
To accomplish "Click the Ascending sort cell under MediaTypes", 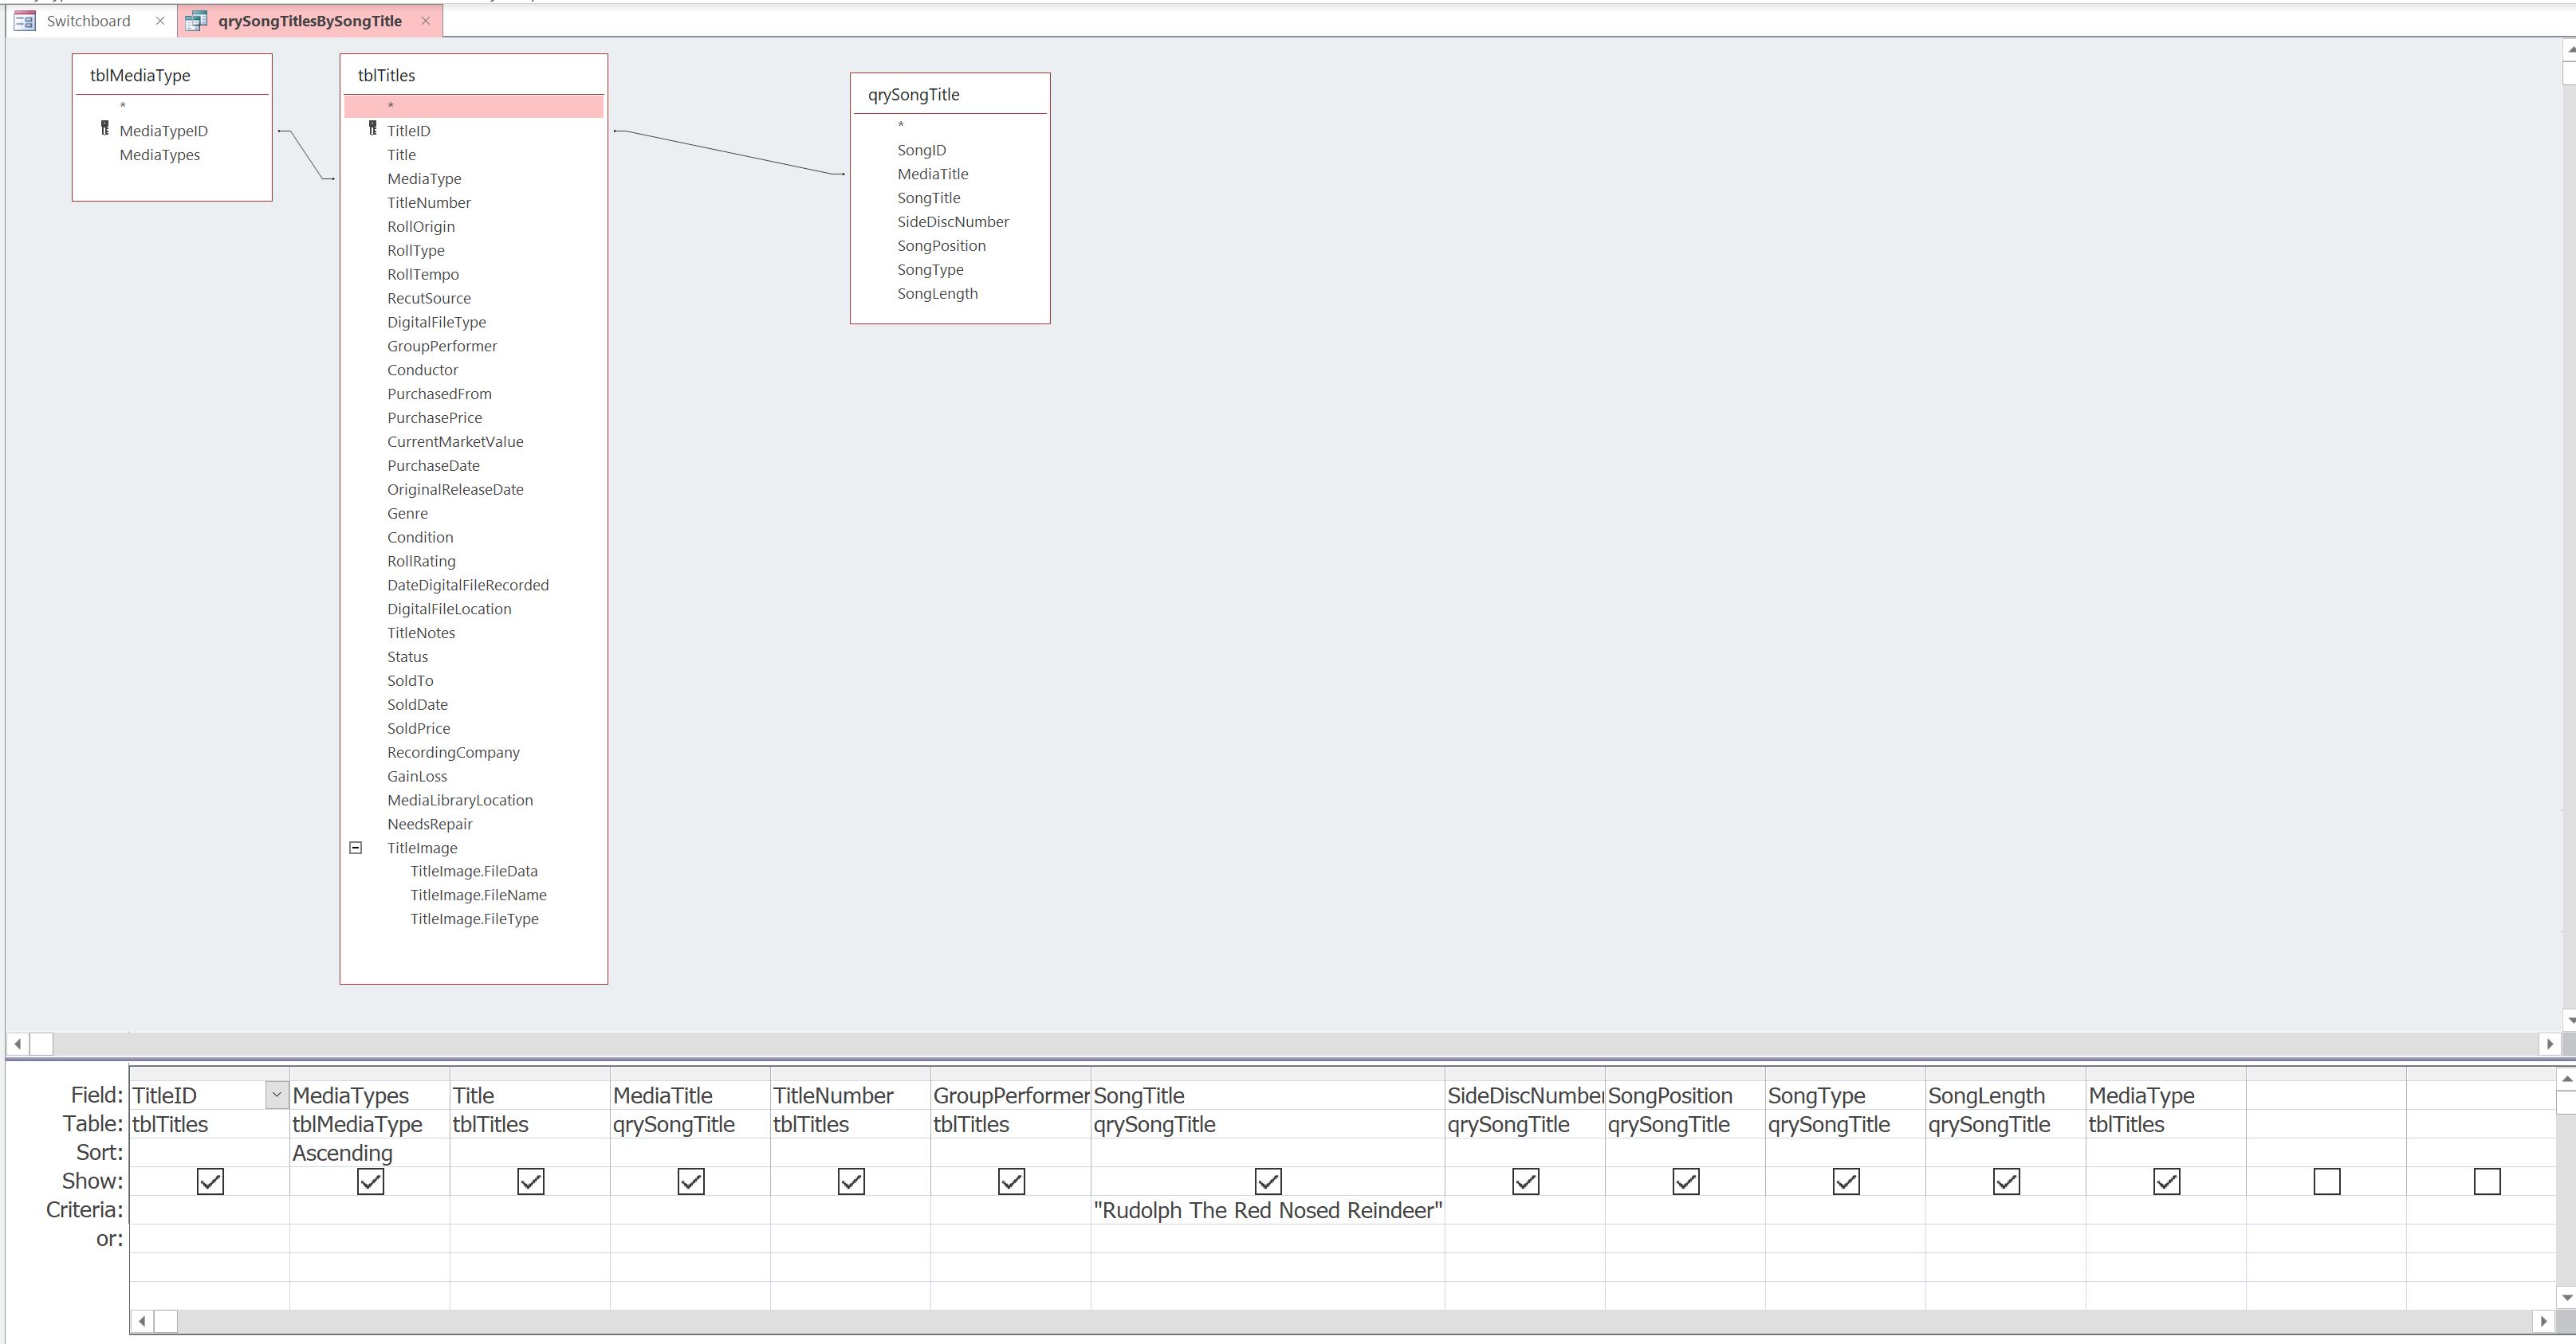I will click(342, 1152).
